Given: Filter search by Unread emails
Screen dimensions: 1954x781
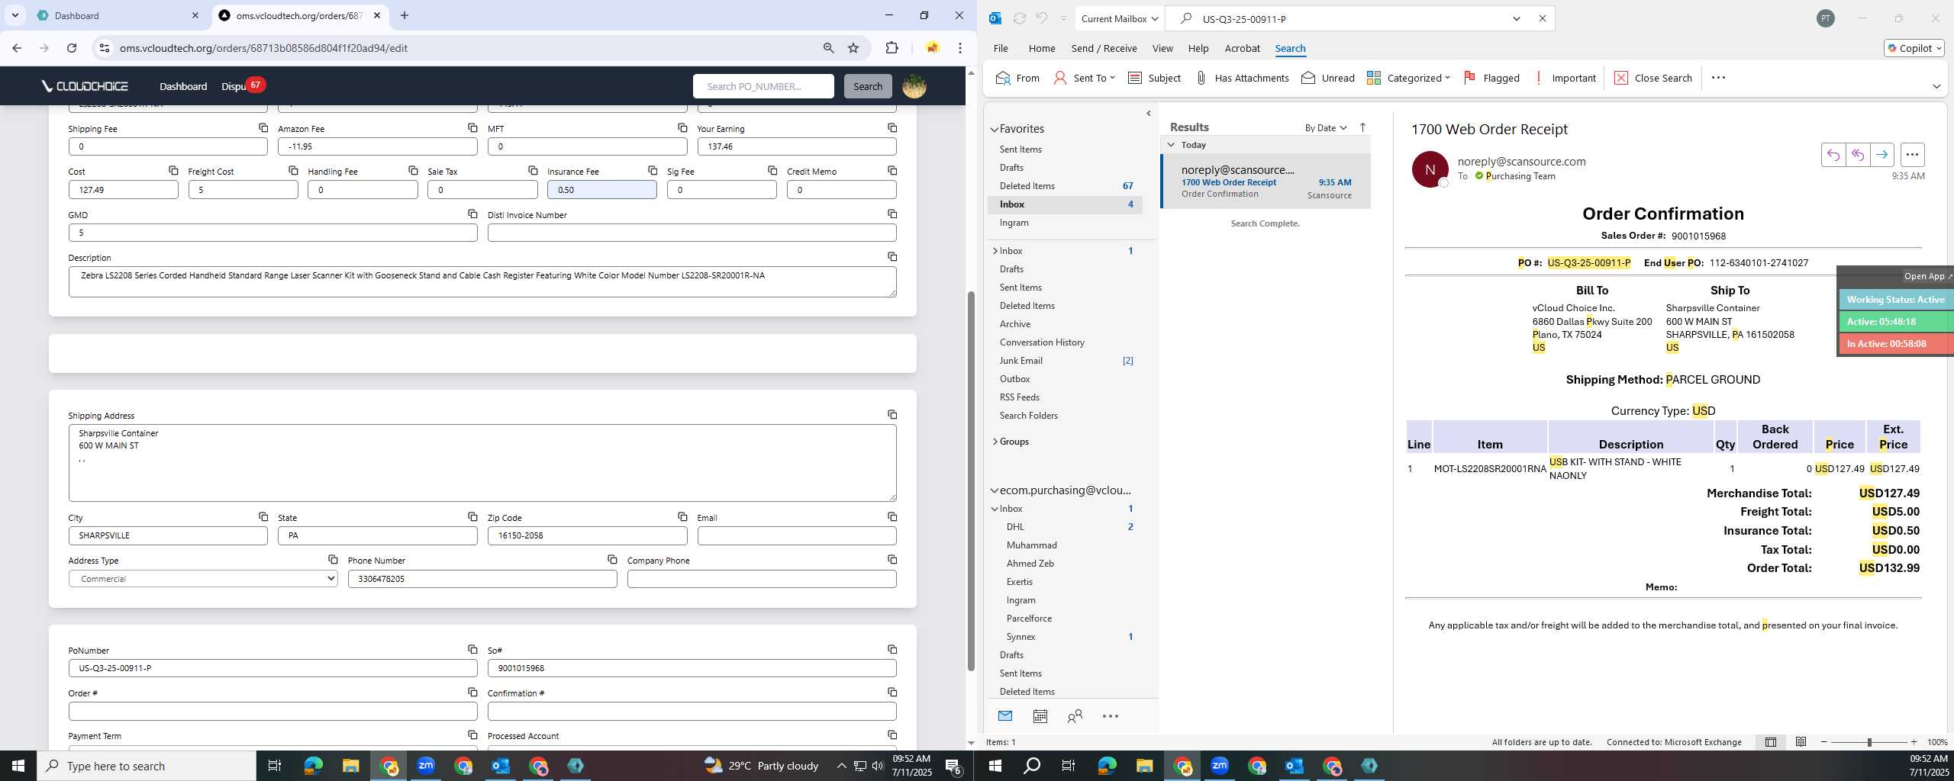Looking at the screenshot, I should point(1328,78).
